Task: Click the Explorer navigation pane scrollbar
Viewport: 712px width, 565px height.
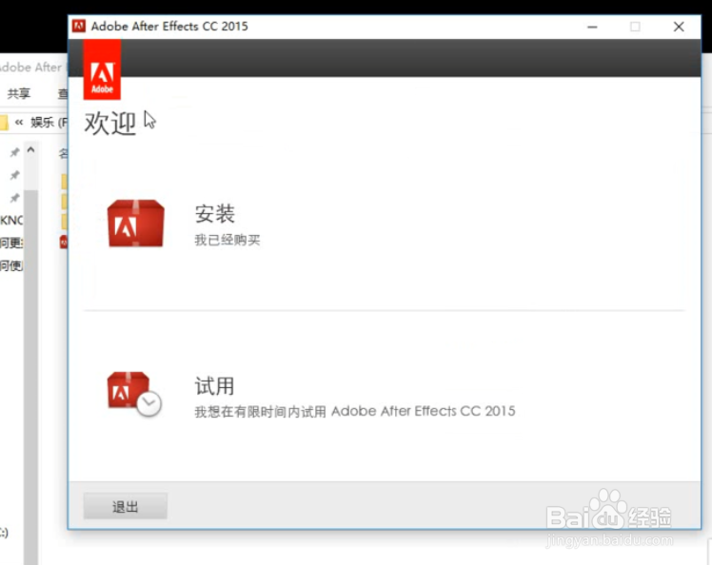Action: 30,377
